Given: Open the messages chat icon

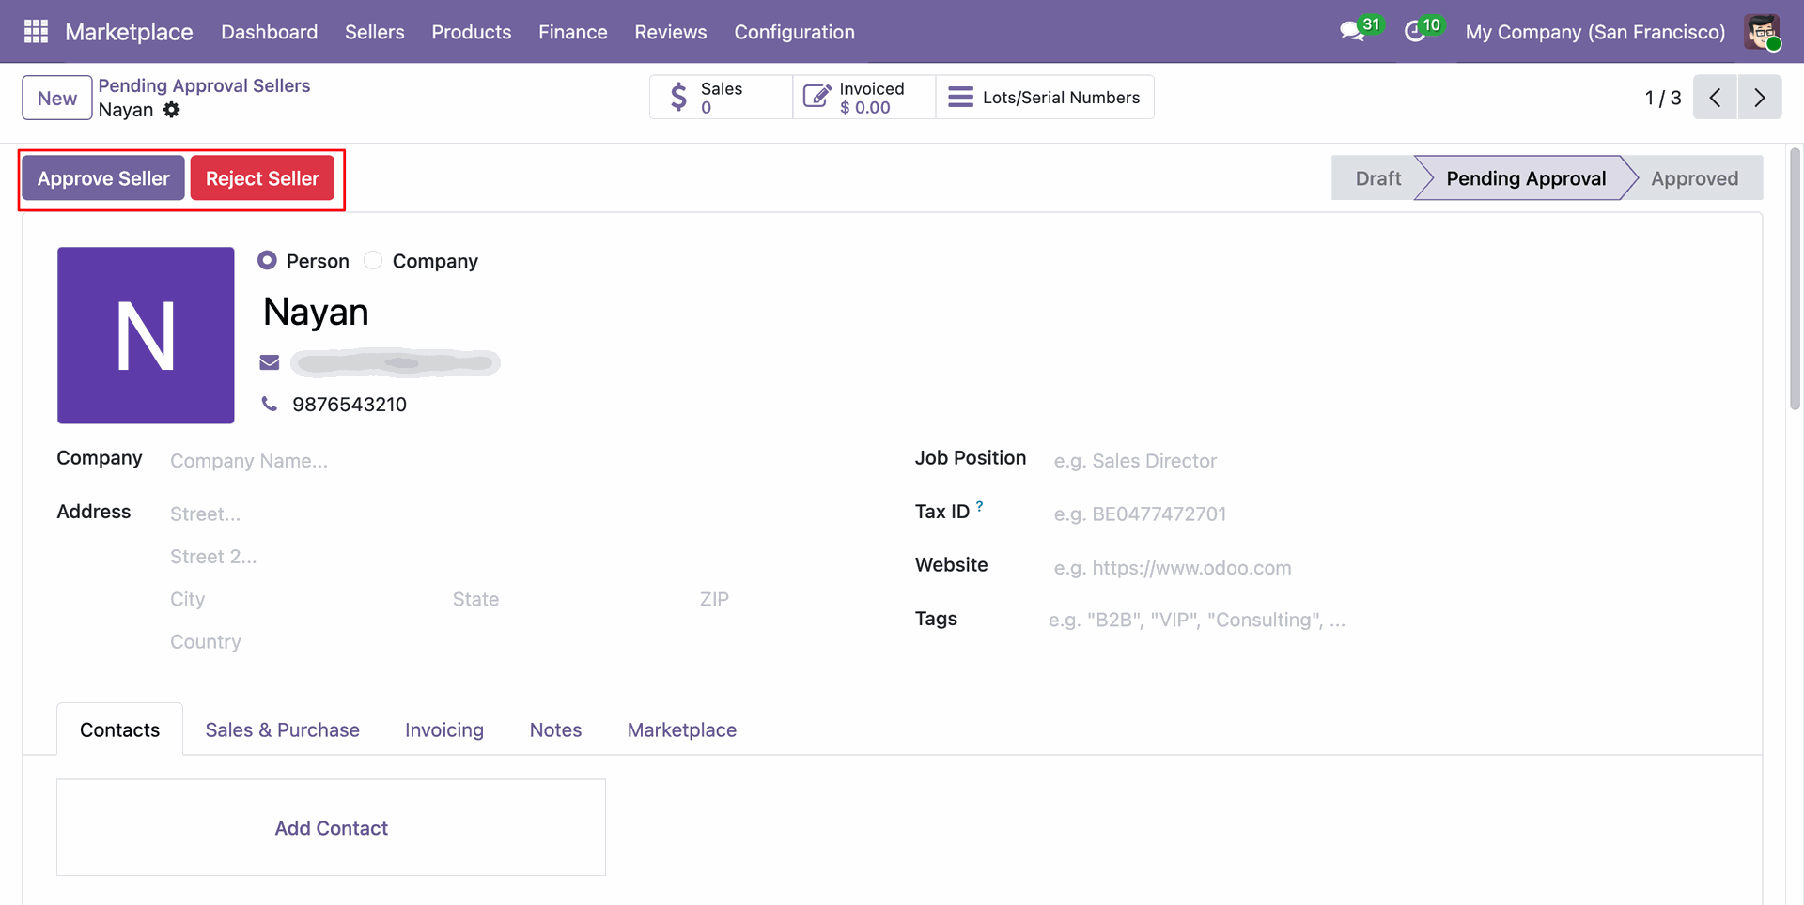Looking at the screenshot, I should (x=1352, y=32).
